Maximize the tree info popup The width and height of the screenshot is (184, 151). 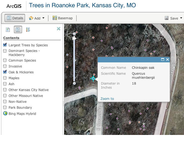(163, 59)
